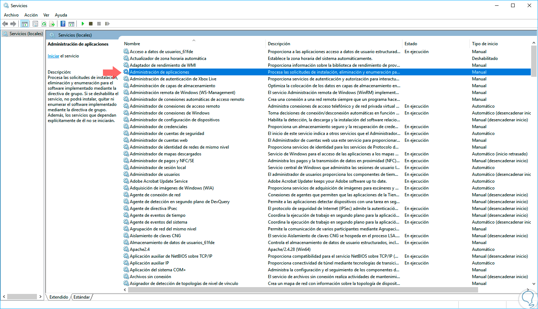Click the left arrow of the list's horizontal scrollbar
538x309 pixels.
pos(125,290)
